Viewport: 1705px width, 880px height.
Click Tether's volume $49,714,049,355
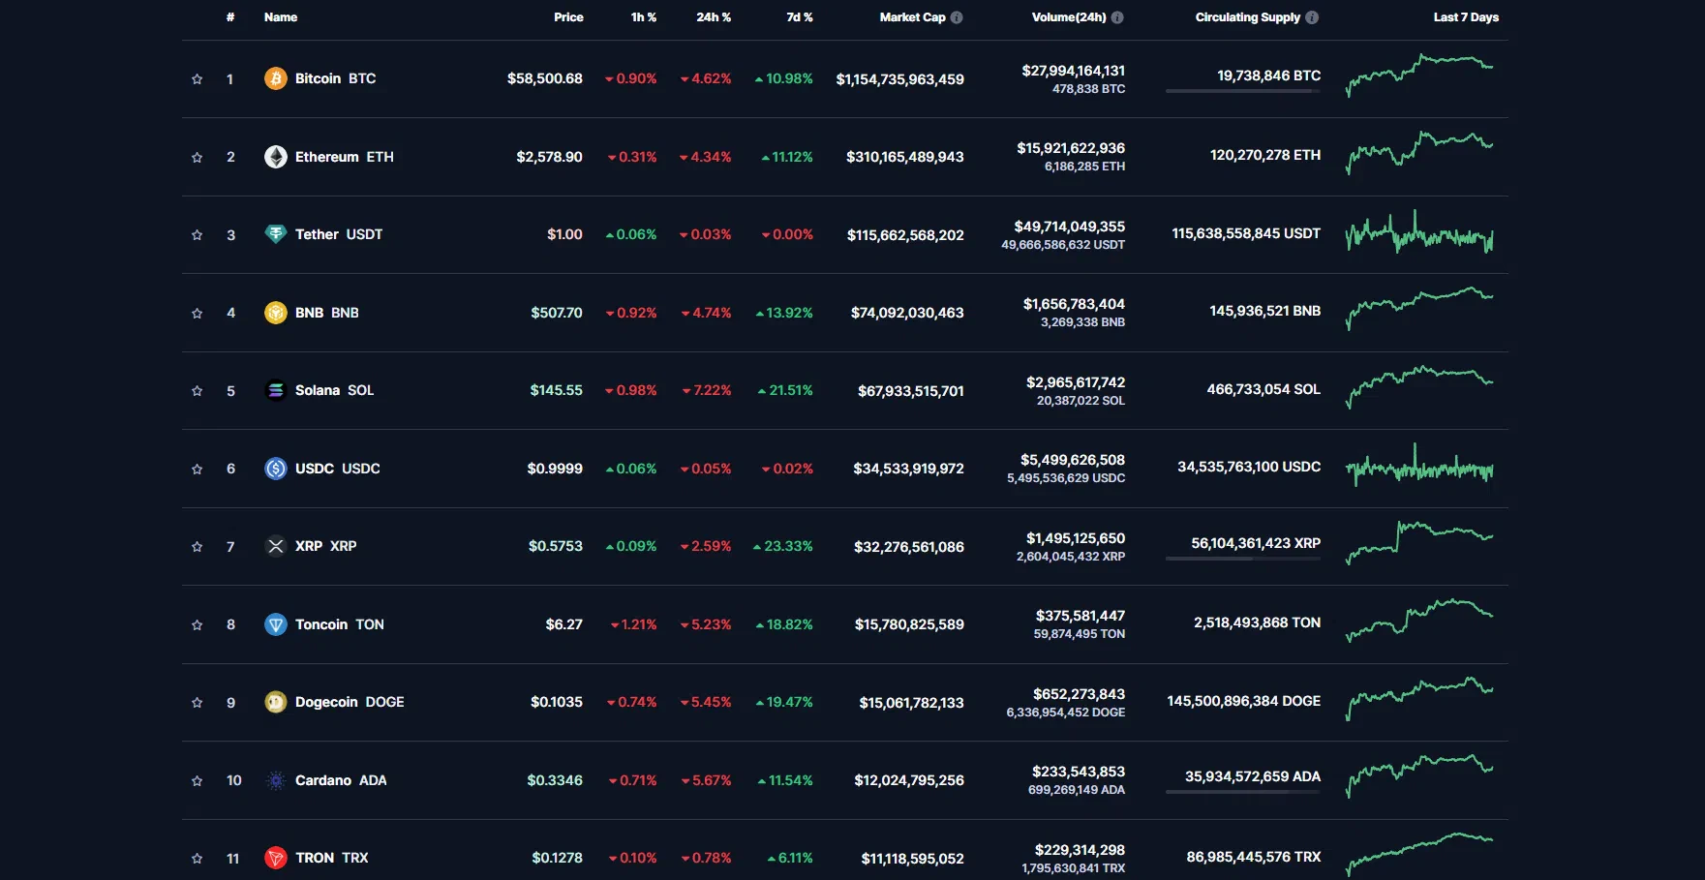tap(1070, 227)
